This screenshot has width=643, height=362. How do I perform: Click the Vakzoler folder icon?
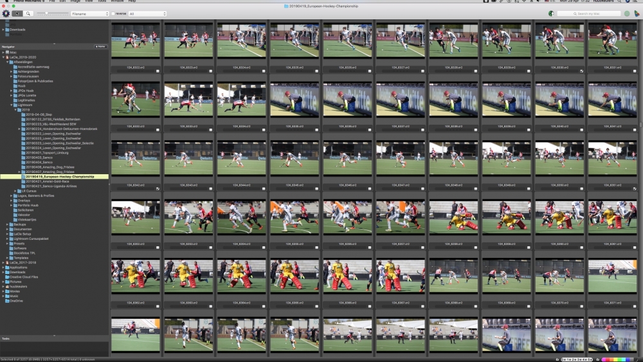click(x=15, y=215)
